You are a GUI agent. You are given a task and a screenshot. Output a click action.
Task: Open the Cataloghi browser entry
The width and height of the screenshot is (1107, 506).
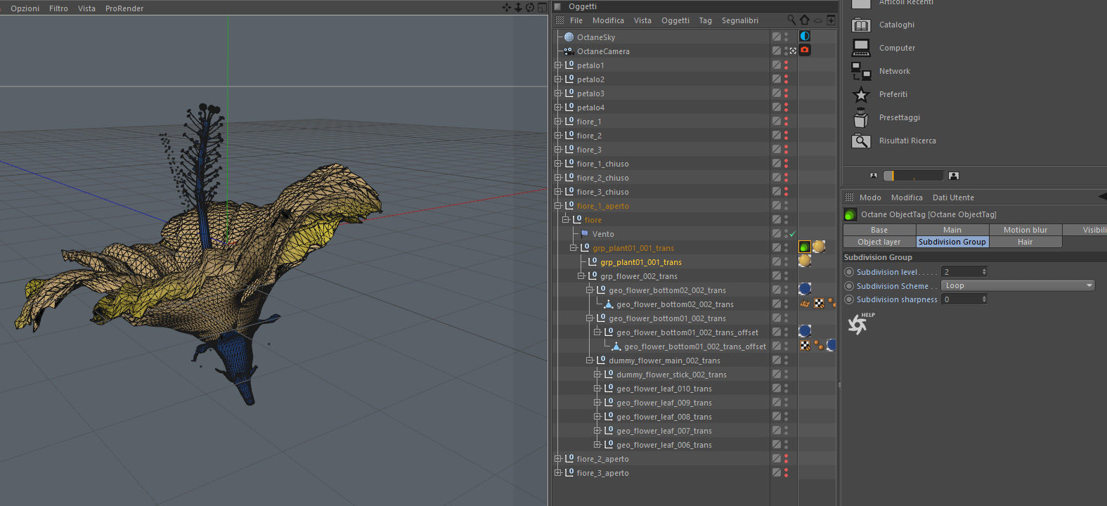pyautogui.click(x=896, y=25)
